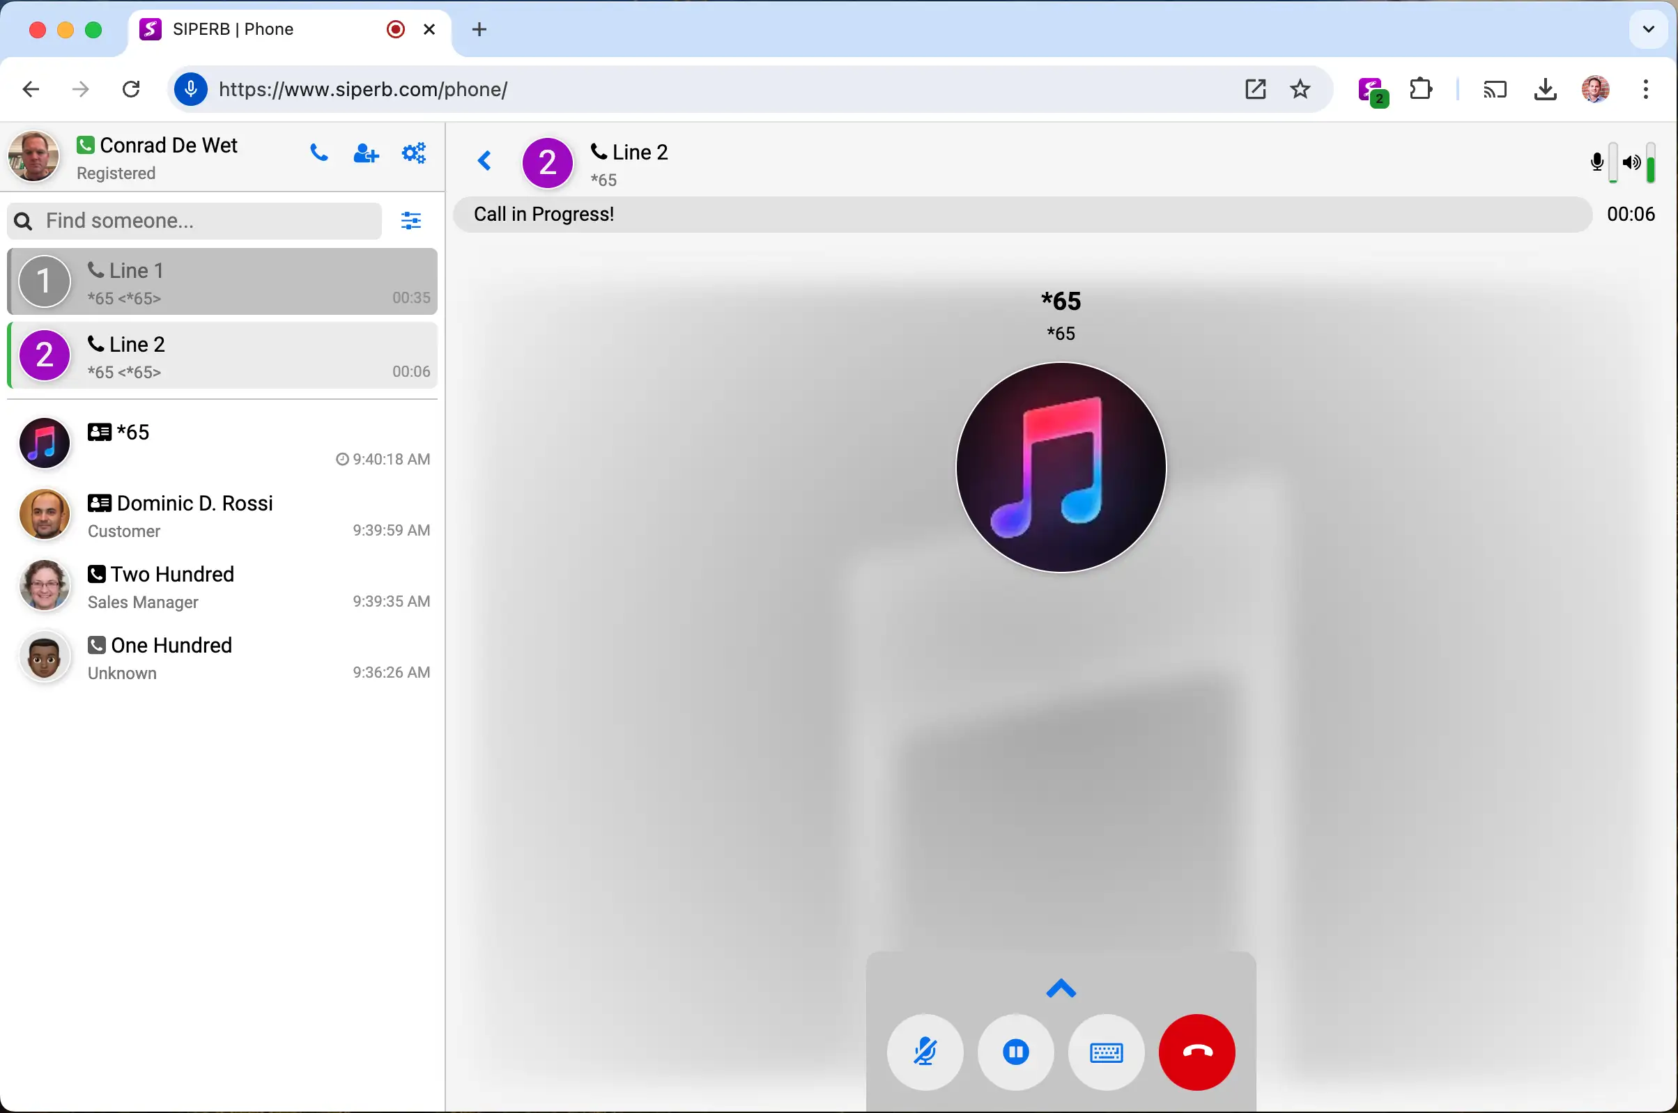This screenshot has height=1113, width=1678.
Task: Go back using the blue chevron
Action: tap(485, 160)
